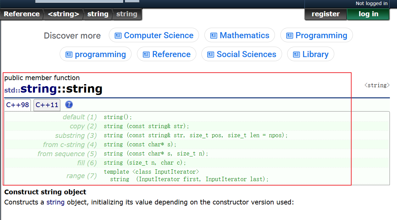This screenshot has width=397, height=220.
Task: Click the Computer Science chip icon
Action: (x=118, y=35)
